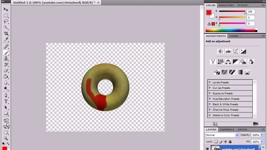Expand Hue/Saturation Presets
The height and width of the screenshot is (150, 267).
(210, 99)
